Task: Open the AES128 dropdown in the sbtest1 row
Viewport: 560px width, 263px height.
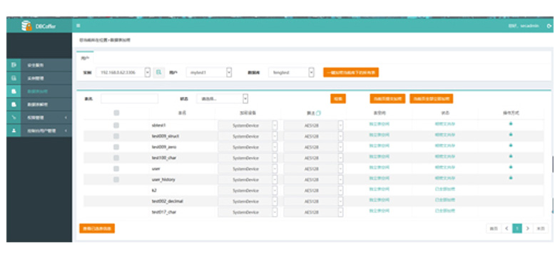Action: 313,125
